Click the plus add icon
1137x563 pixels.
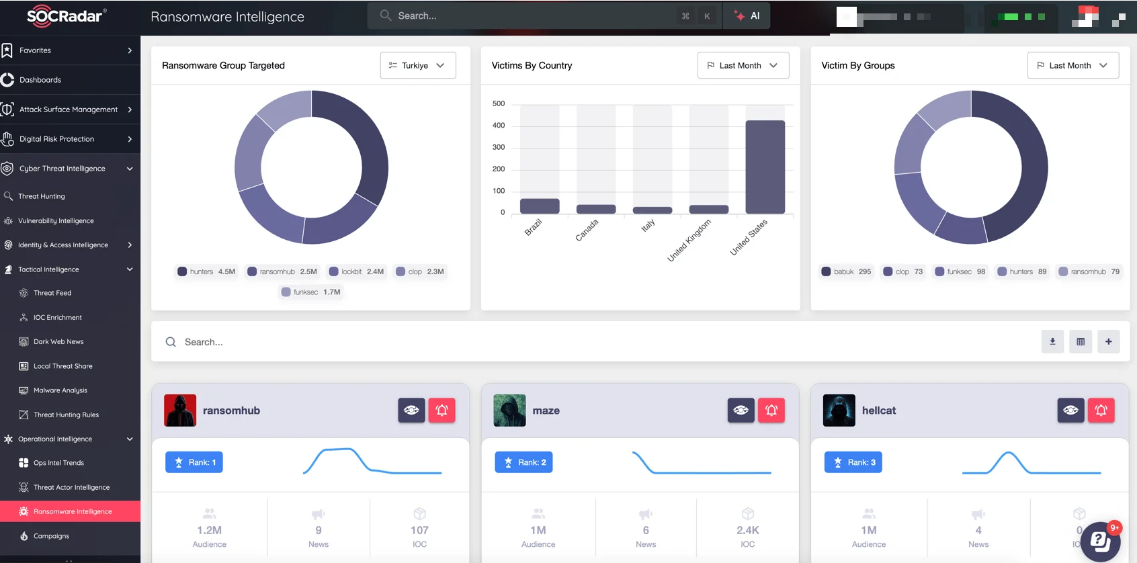(x=1109, y=342)
